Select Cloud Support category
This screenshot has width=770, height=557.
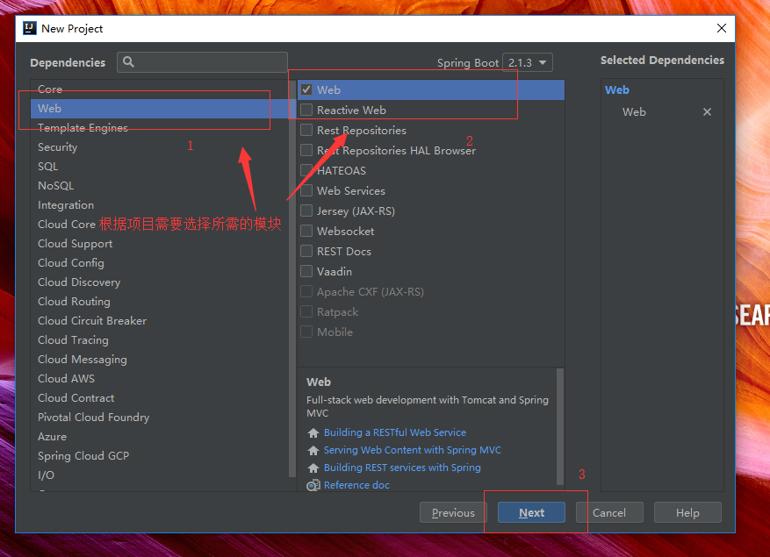point(160,243)
